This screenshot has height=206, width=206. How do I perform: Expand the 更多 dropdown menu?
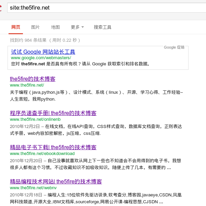[x=77, y=27]
